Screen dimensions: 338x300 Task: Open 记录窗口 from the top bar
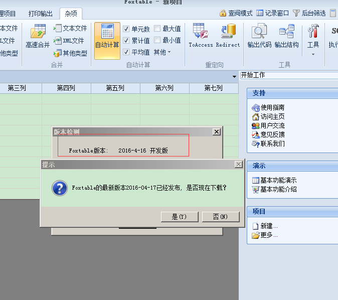tap(272, 13)
